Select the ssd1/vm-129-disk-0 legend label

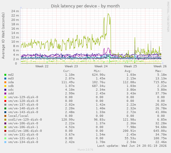point(25,120)
